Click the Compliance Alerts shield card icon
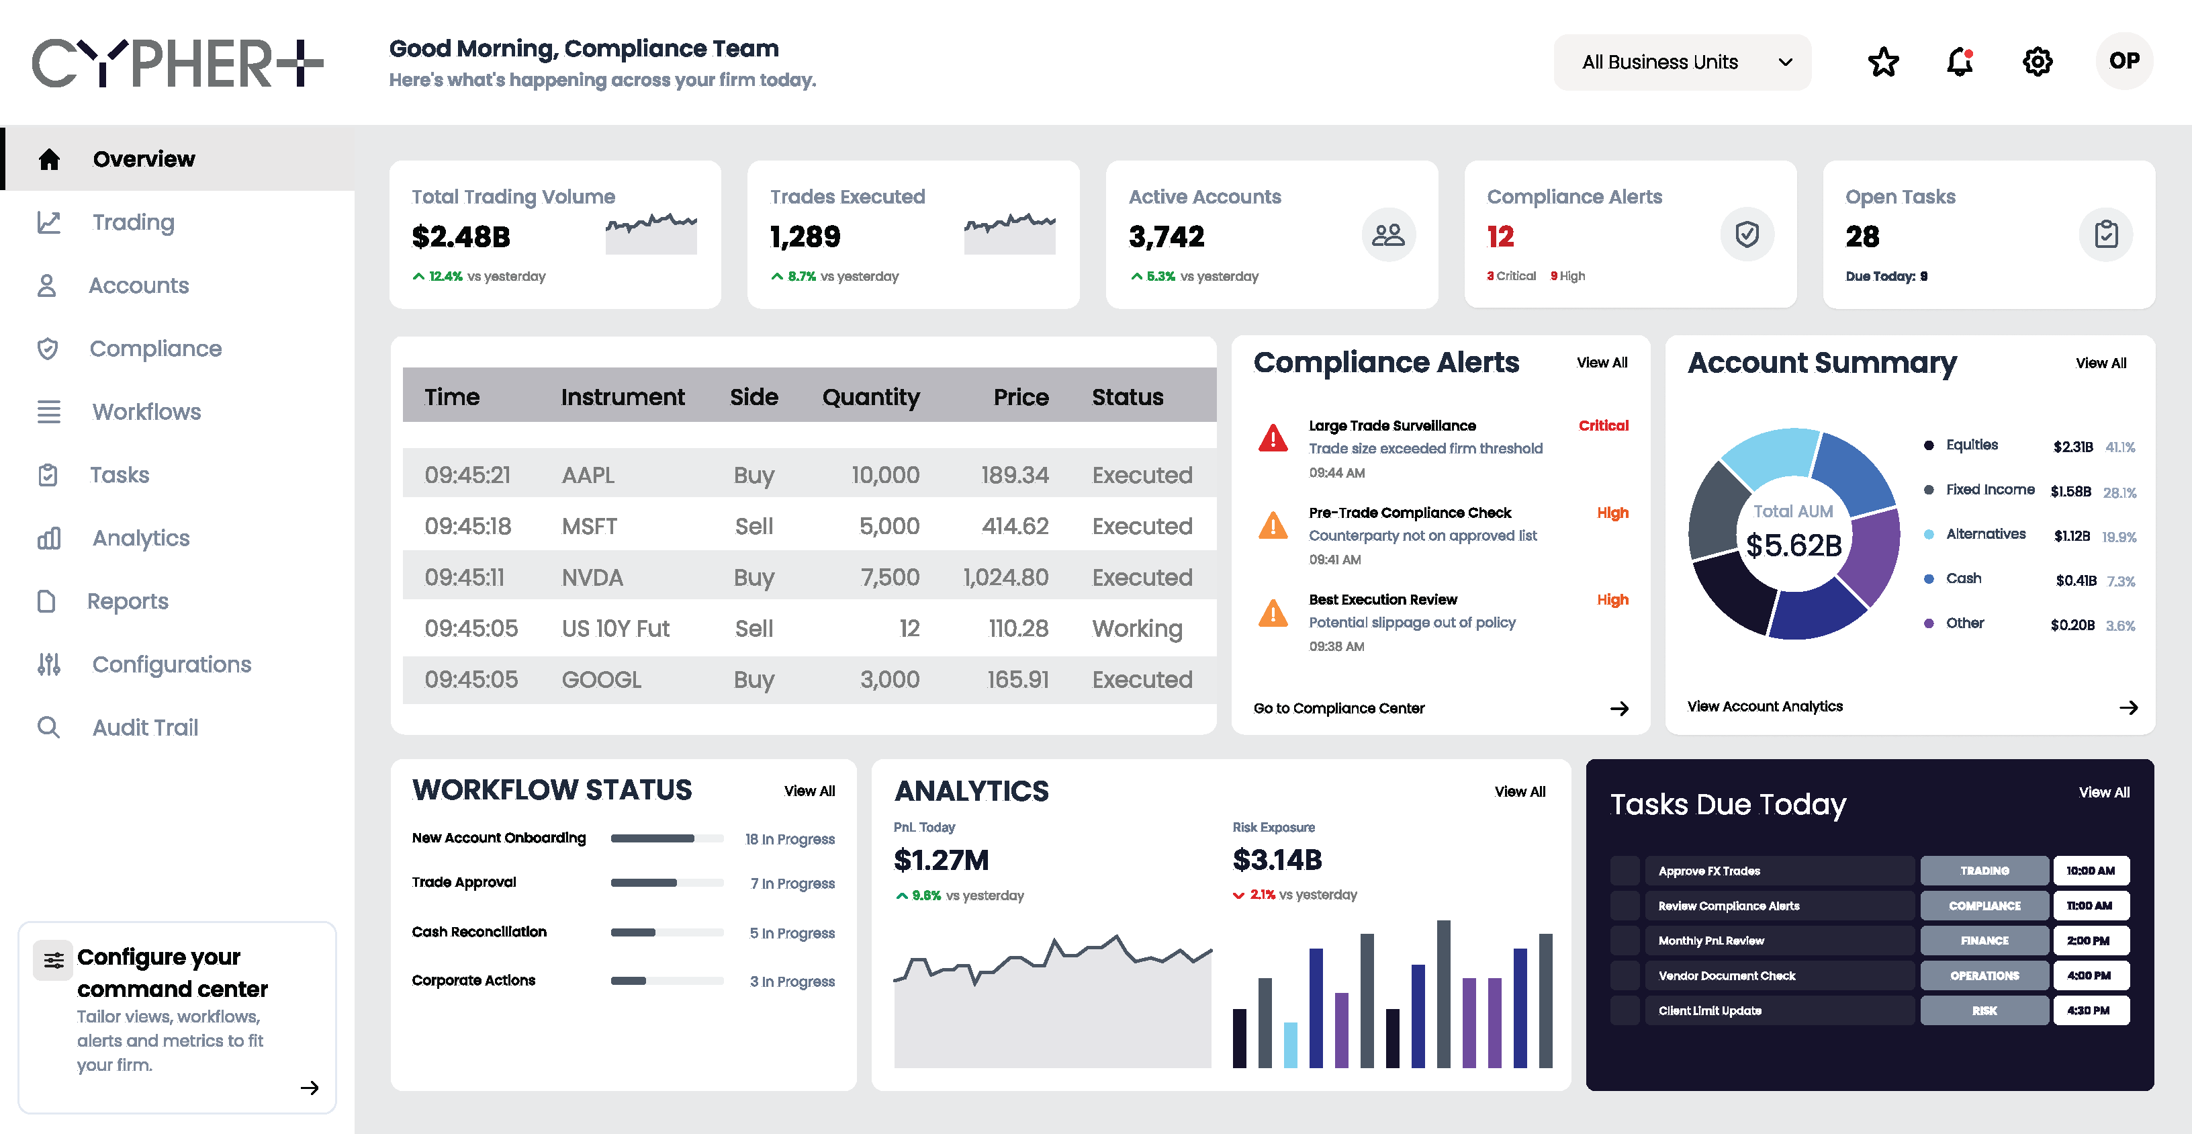 click(1747, 234)
